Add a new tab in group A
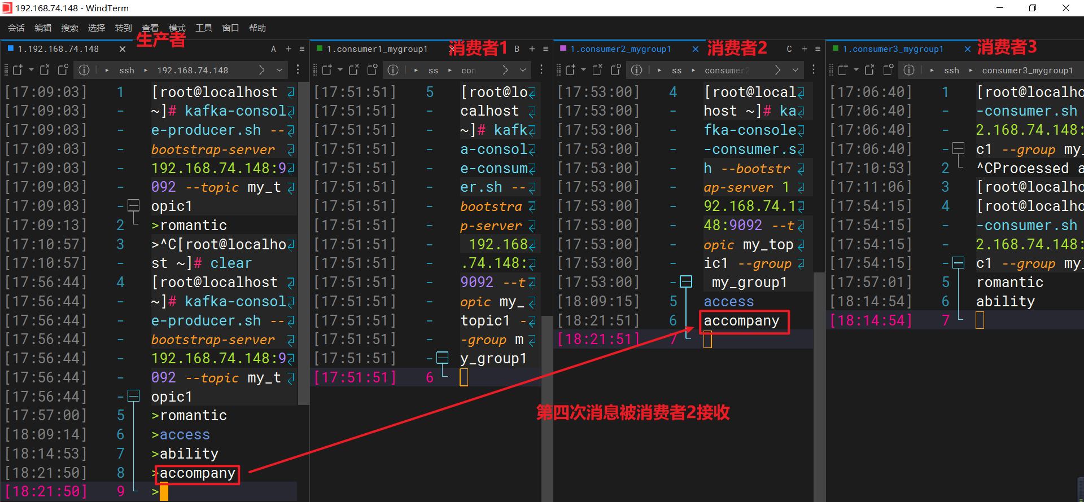This screenshot has height=502, width=1084. (x=289, y=49)
